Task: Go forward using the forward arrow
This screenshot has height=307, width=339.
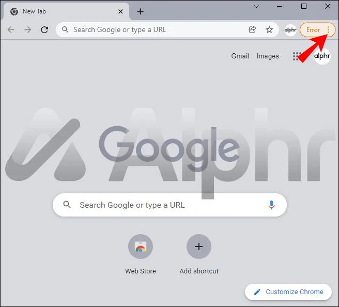Action: pyautogui.click(x=28, y=29)
